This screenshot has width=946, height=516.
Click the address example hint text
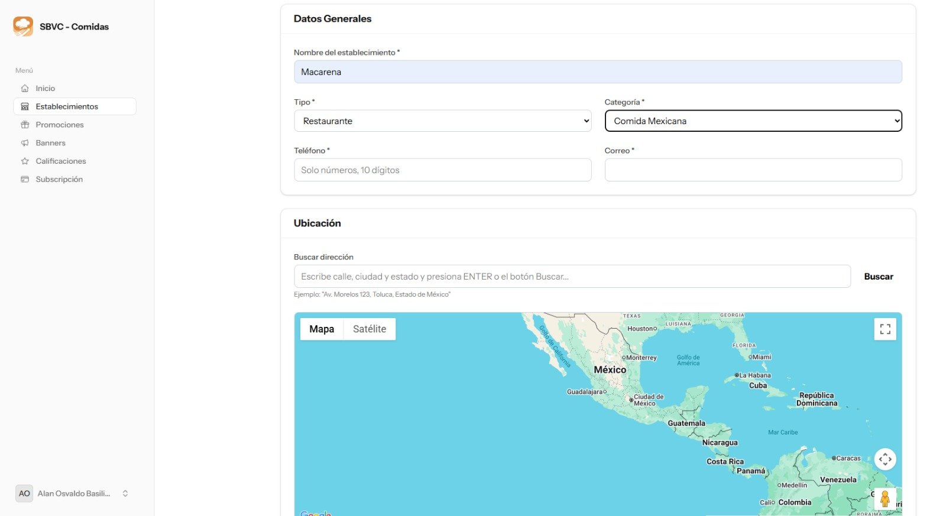click(x=372, y=294)
